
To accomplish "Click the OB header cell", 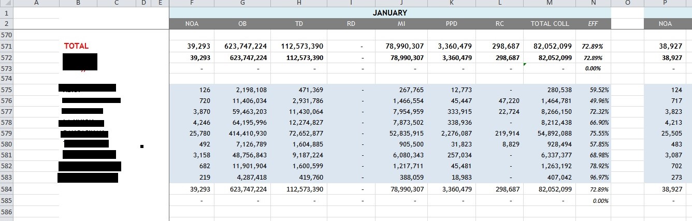I will 242,24.
